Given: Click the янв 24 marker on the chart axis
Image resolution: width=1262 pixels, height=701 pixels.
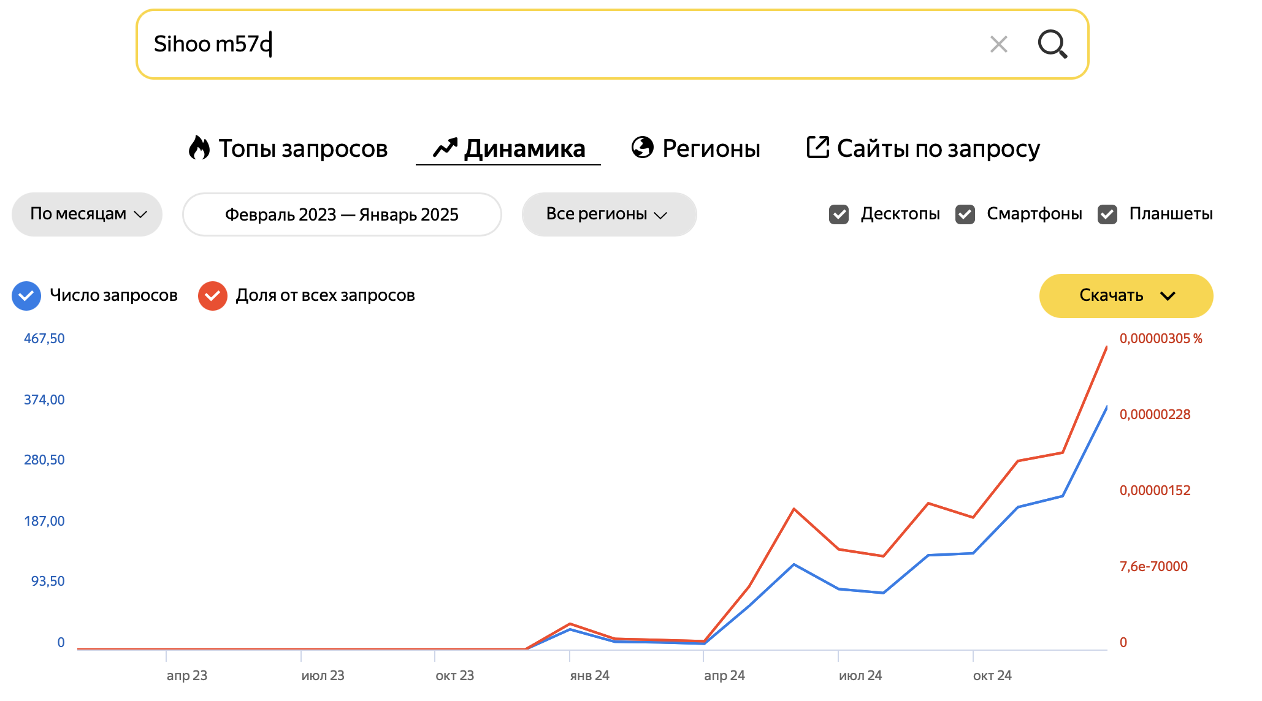Looking at the screenshot, I should pos(589,675).
